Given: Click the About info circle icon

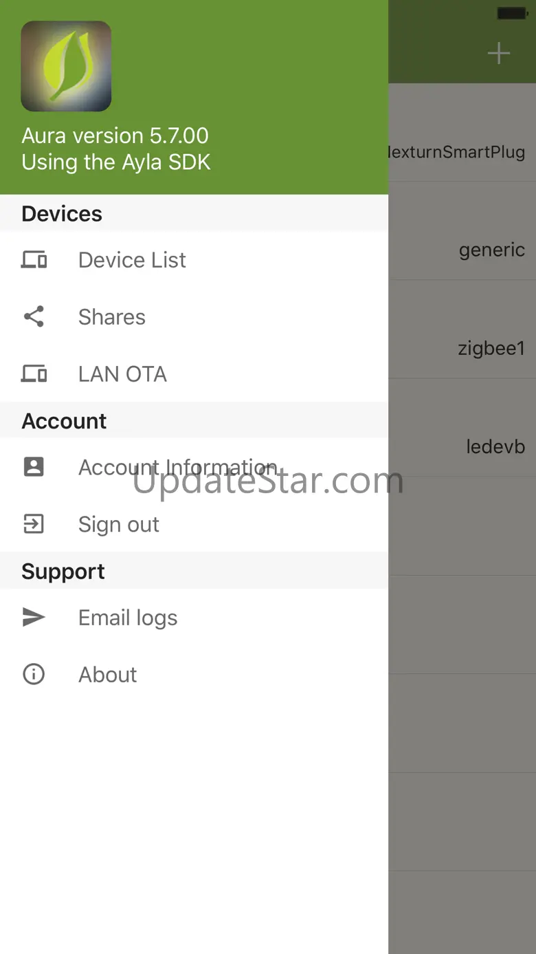Looking at the screenshot, I should (34, 674).
